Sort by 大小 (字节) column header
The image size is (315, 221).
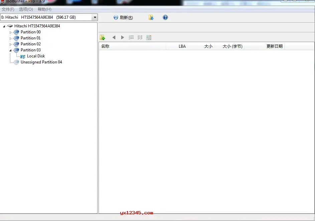pyautogui.click(x=229, y=46)
